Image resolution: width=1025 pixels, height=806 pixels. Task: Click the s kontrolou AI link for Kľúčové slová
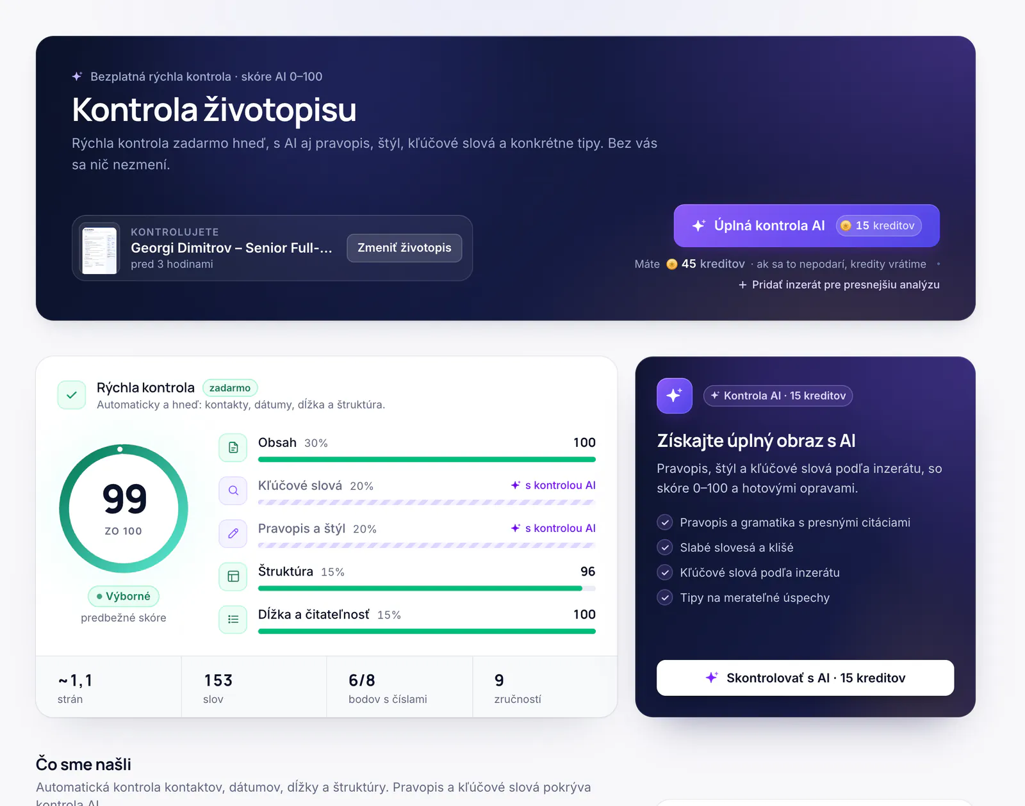pos(553,485)
